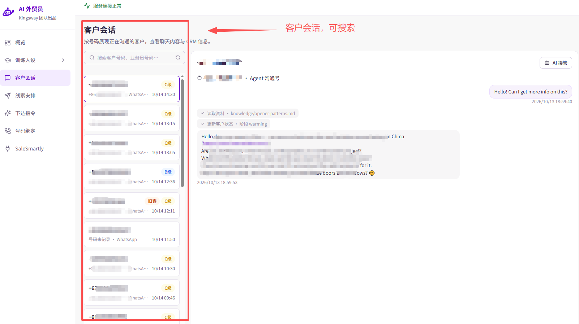The width and height of the screenshot is (579, 324).
Task: Click the 客户会话 chat bubble icon
Action: pyautogui.click(x=8, y=78)
